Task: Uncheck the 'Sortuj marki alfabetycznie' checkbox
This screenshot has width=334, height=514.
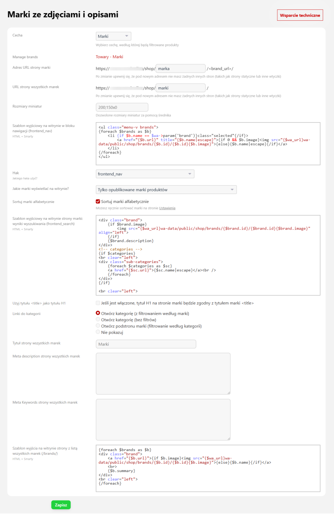Action: coord(98,202)
